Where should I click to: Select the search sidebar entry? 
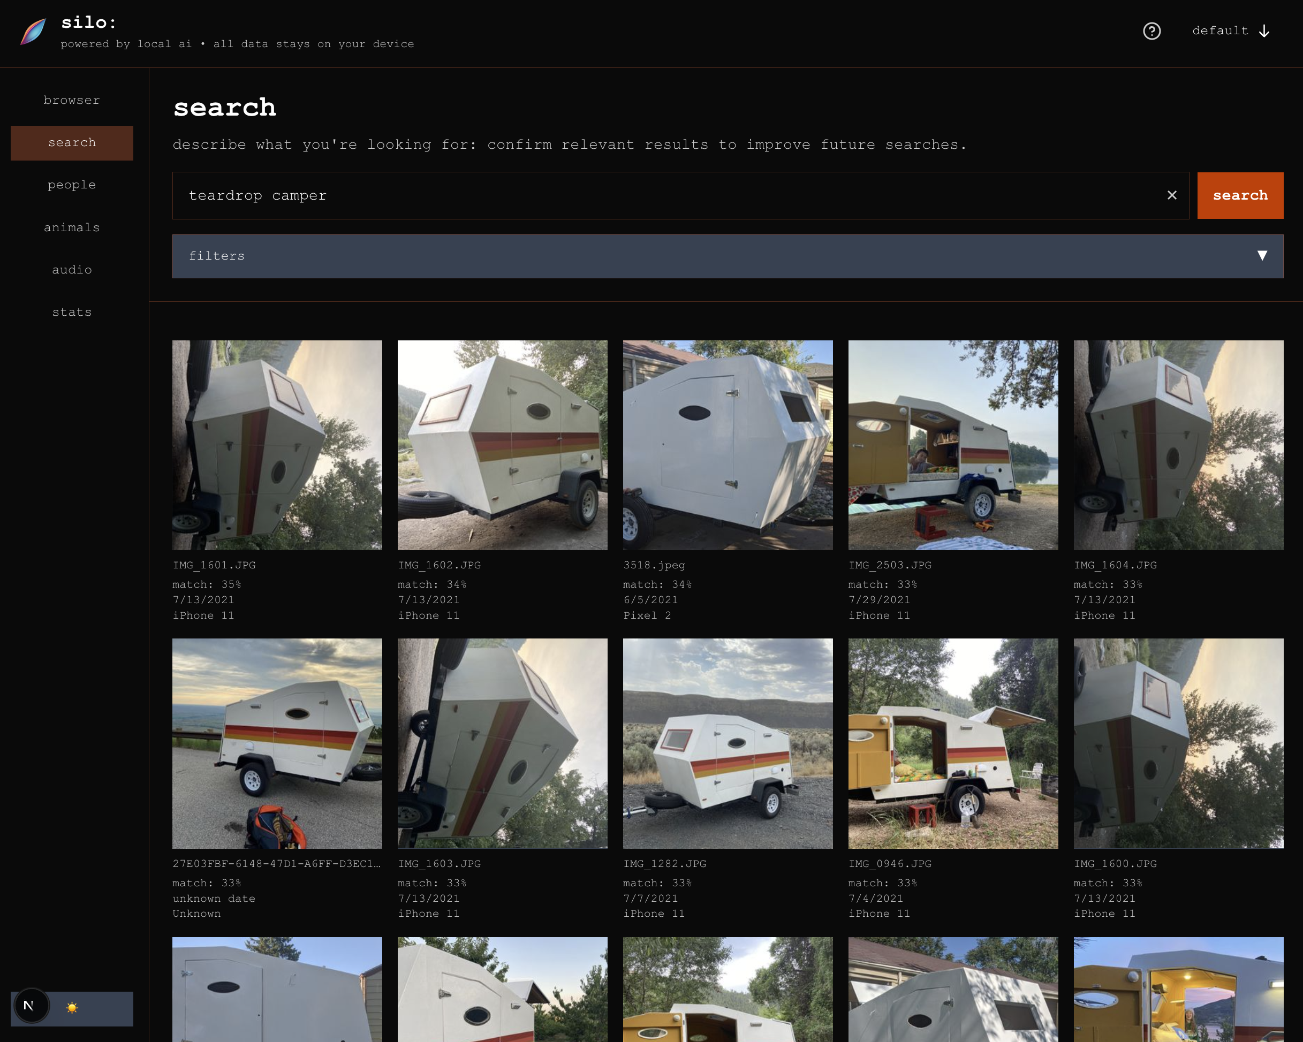pos(71,142)
